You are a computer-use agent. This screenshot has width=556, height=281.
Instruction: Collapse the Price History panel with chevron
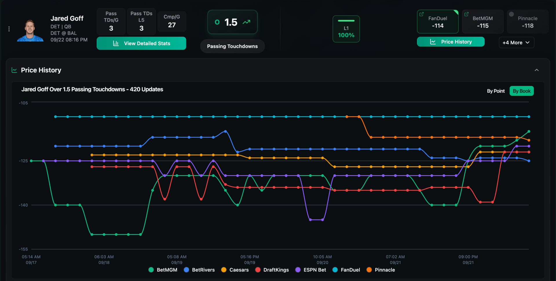tap(537, 70)
